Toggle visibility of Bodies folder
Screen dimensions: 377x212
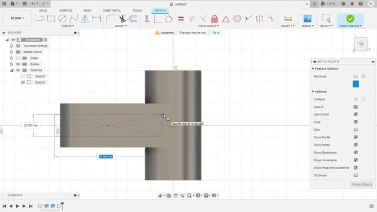point(18,64)
